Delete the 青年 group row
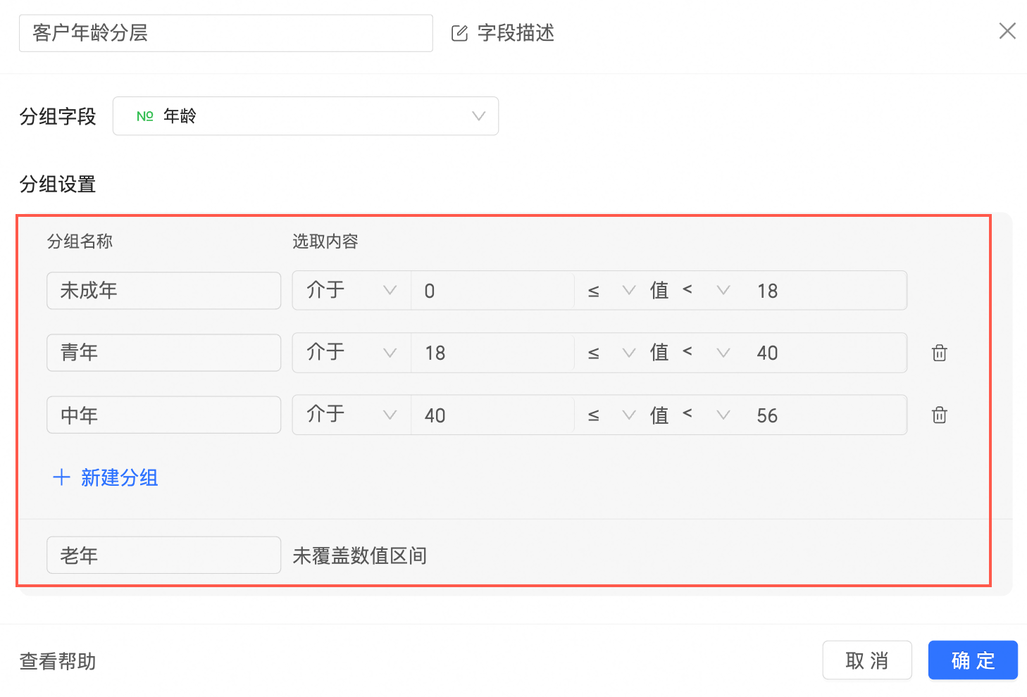The width and height of the screenshot is (1027, 697). (939, 353)
